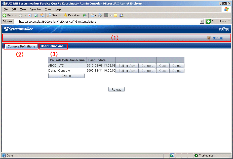
Task: Open the Edit menu
Action: (14, 9)
